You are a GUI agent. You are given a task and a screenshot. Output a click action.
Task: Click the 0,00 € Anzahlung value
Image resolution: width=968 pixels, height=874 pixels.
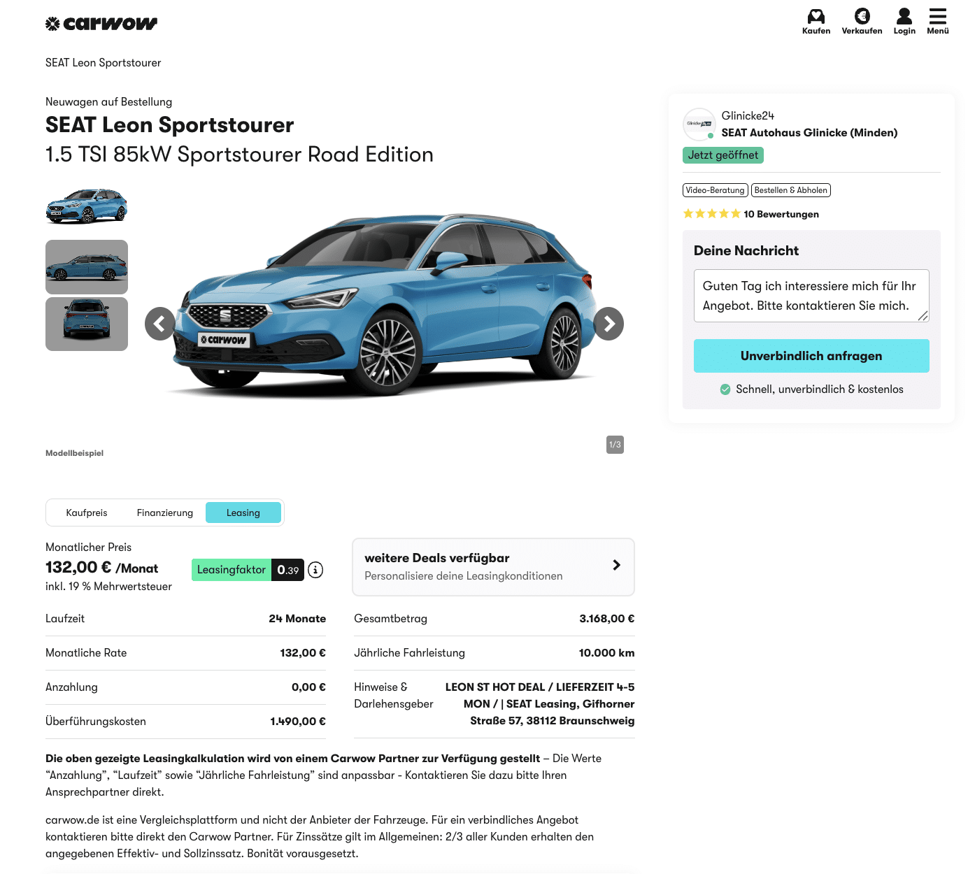[x=308, y=687]
